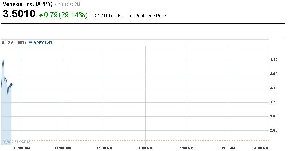This screenshot has width=289, height=151.
Task: Click the 2:00 PM time axis label
Action: 186,148
